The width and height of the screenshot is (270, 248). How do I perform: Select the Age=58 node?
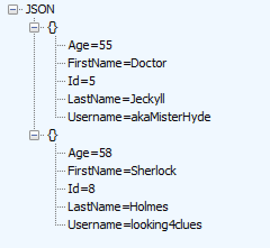pyautogui.click(x=90, y=153)
